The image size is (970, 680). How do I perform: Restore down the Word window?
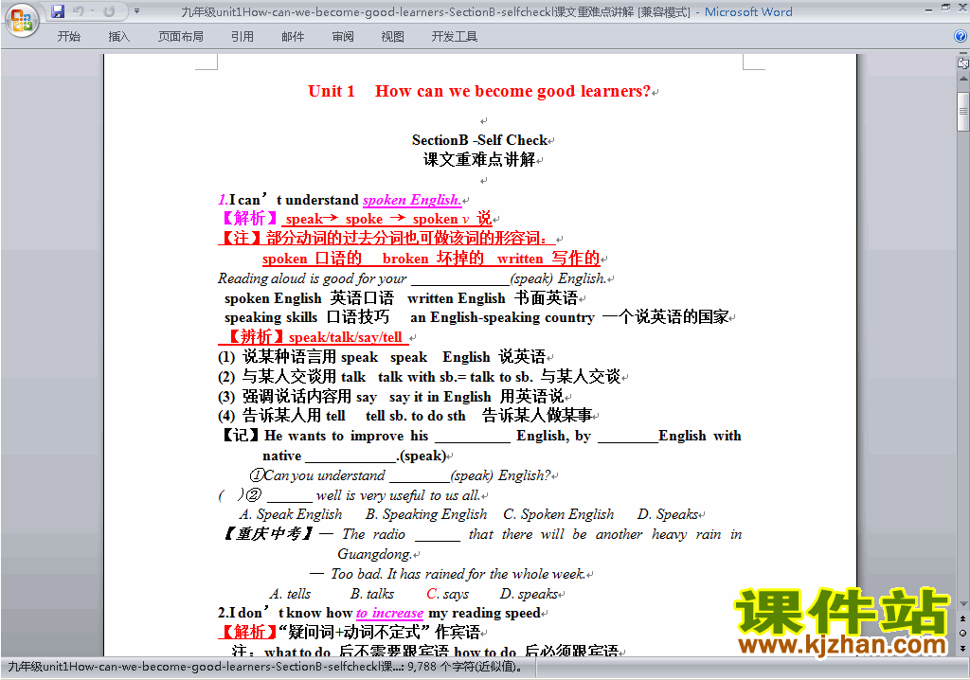tap(945, 8)
